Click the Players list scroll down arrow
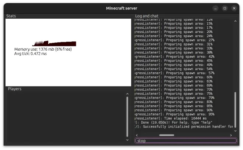 [x=127, y=140]
